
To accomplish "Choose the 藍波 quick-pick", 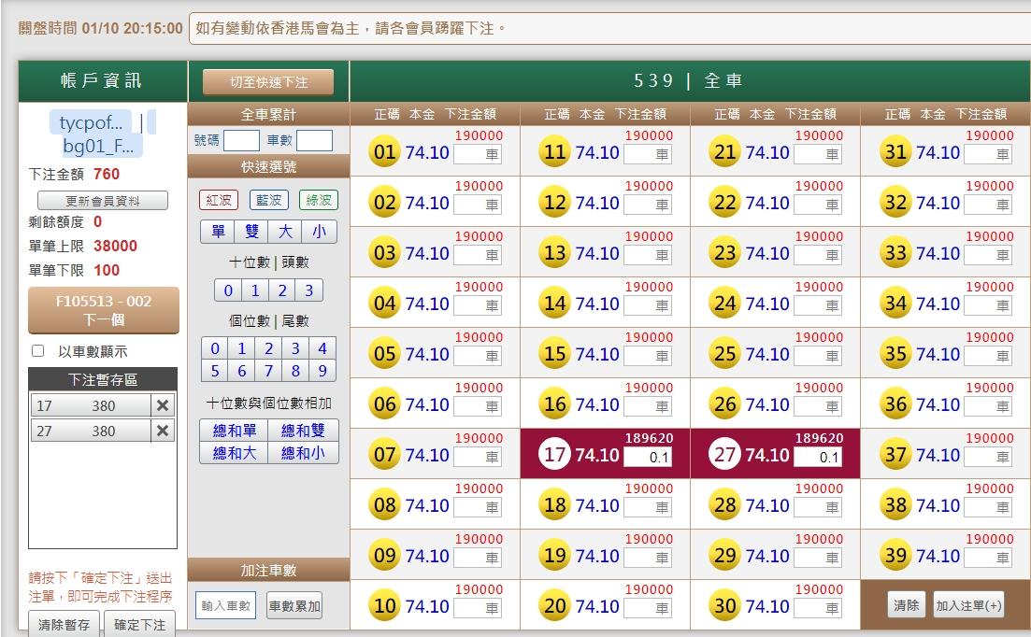I will click(x=269, y=200).
